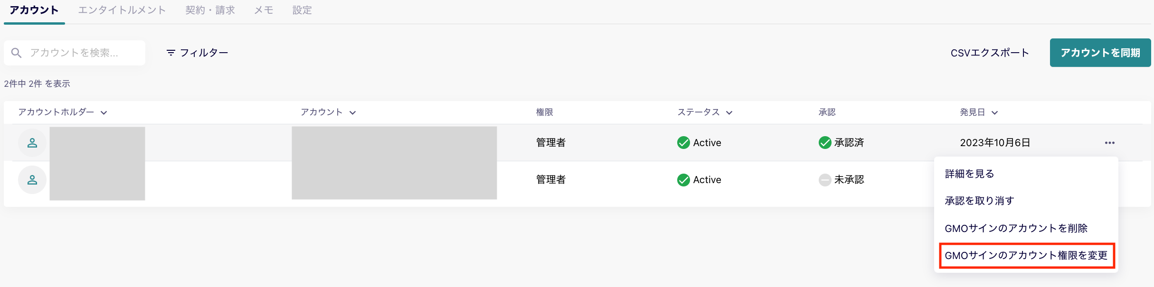Viewport: 1154px width, 287px height.
Task: Click the search magnifier icon
Action: point(16,52)
